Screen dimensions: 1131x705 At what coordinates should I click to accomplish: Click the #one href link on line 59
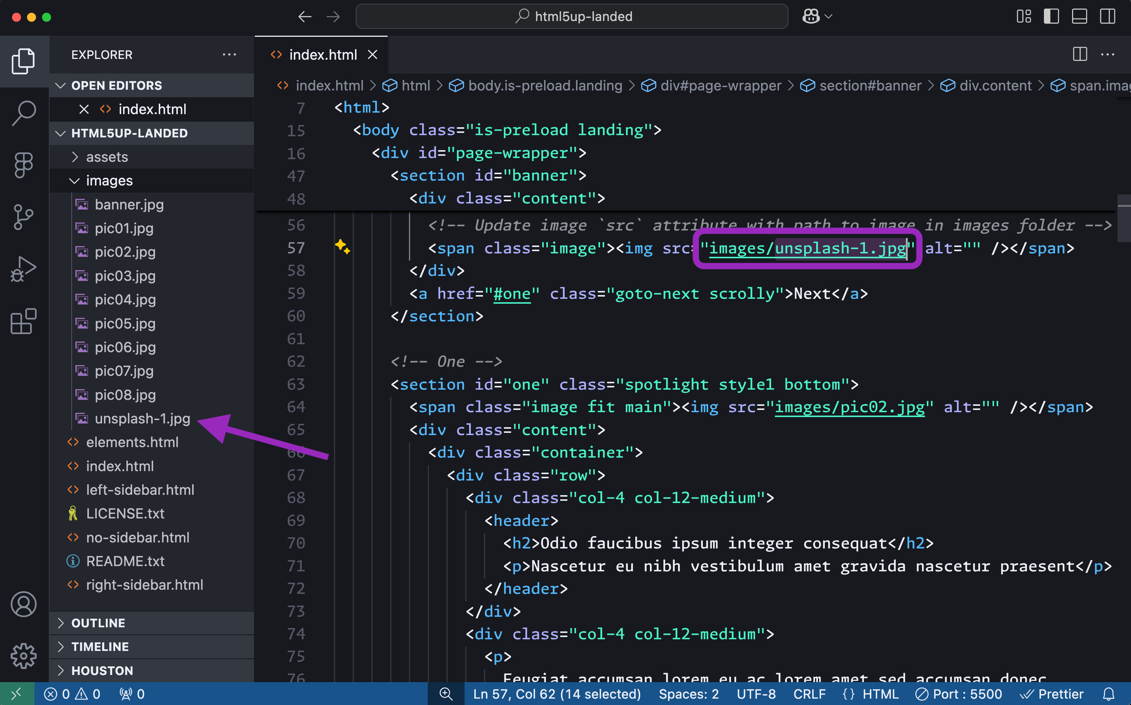pyautogui.click(x=512, y=294)
